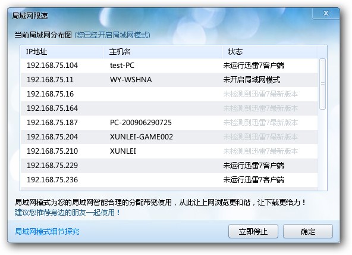Select the XUNLEI-GAME002 host row

[169, 136]
